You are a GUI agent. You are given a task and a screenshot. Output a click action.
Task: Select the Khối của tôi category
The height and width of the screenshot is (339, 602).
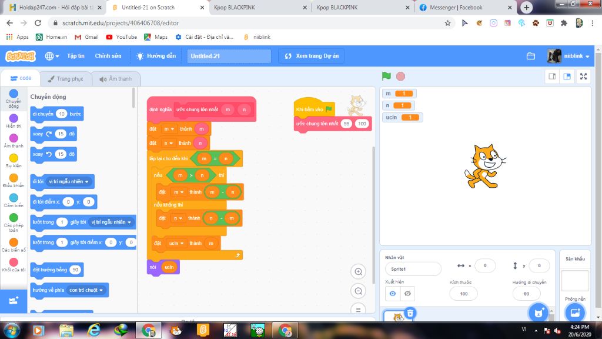[x=14, y=265]
